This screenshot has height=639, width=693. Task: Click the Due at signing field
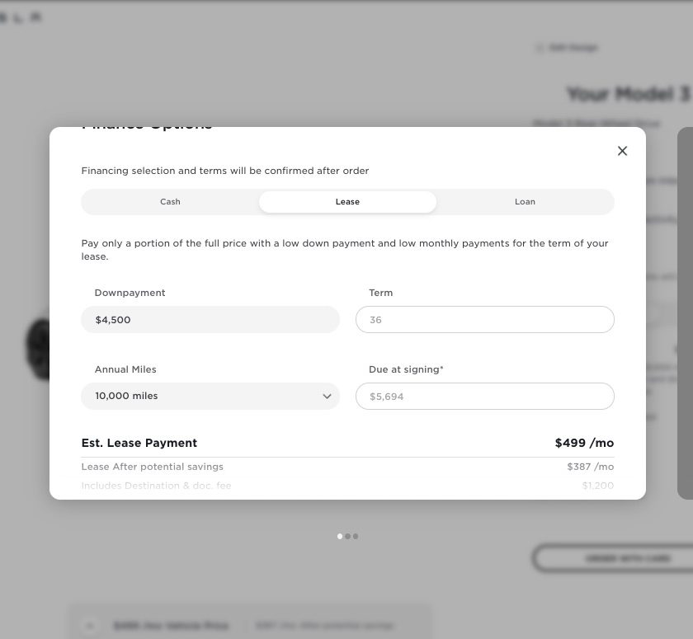tap(485, 396)
